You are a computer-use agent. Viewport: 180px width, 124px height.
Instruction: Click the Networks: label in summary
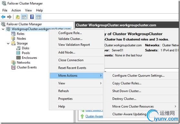pos(153,45)
